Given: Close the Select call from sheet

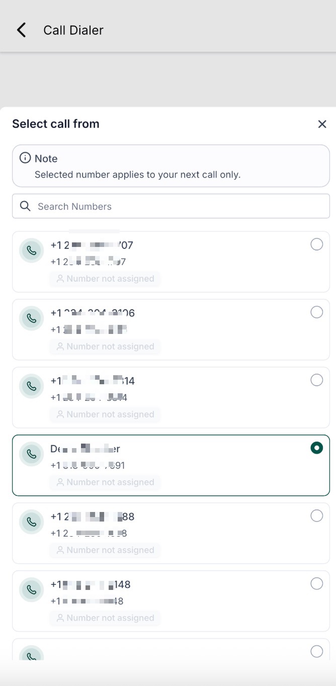Looking at the screenshot, I should [322, 124].
